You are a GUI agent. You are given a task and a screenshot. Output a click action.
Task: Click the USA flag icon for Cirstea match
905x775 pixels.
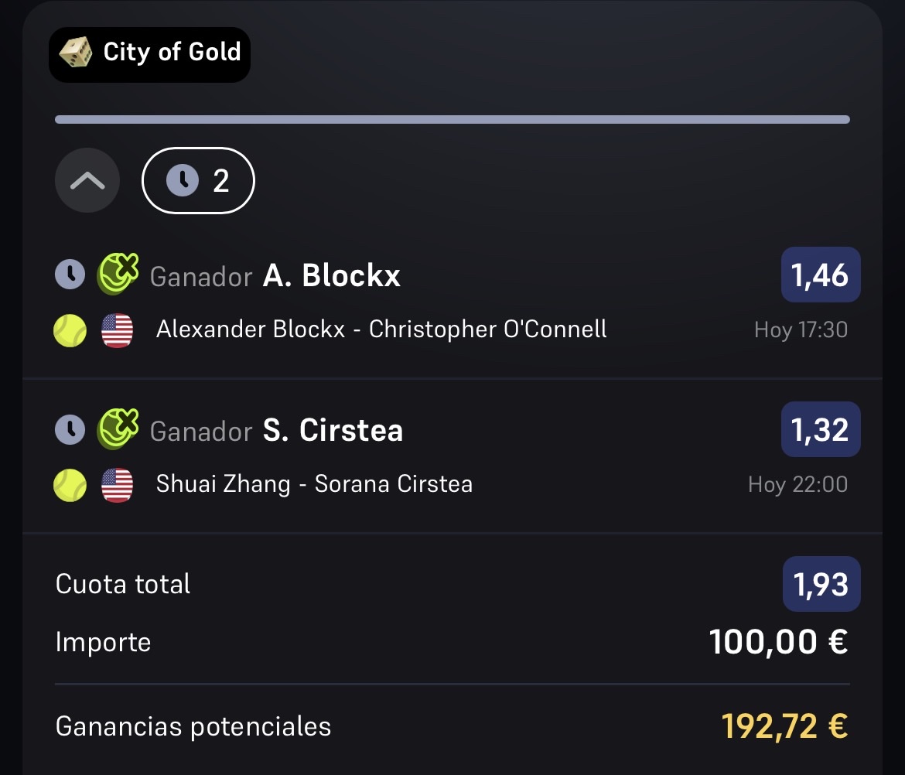pyautogui.click(x=117, y=485)
